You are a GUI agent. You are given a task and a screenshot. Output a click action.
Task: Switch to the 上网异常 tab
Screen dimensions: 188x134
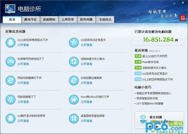point(68,20)
